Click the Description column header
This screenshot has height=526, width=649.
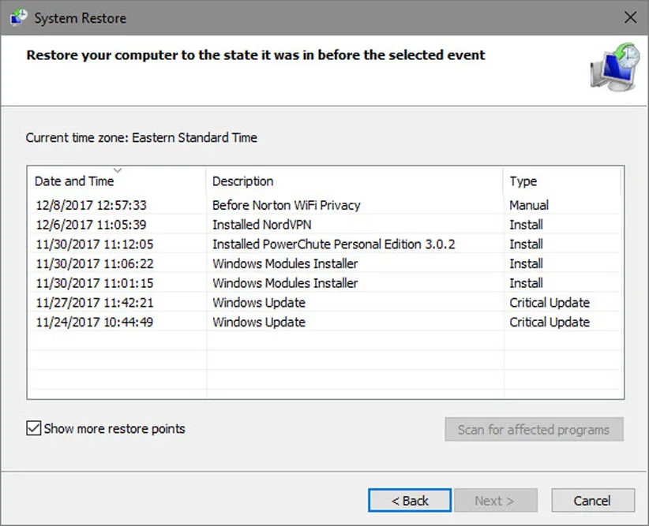[243, 181]
